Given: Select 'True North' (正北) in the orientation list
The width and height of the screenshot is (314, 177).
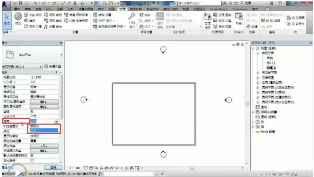Looking at the screenshot, I should tap(44, 130).
